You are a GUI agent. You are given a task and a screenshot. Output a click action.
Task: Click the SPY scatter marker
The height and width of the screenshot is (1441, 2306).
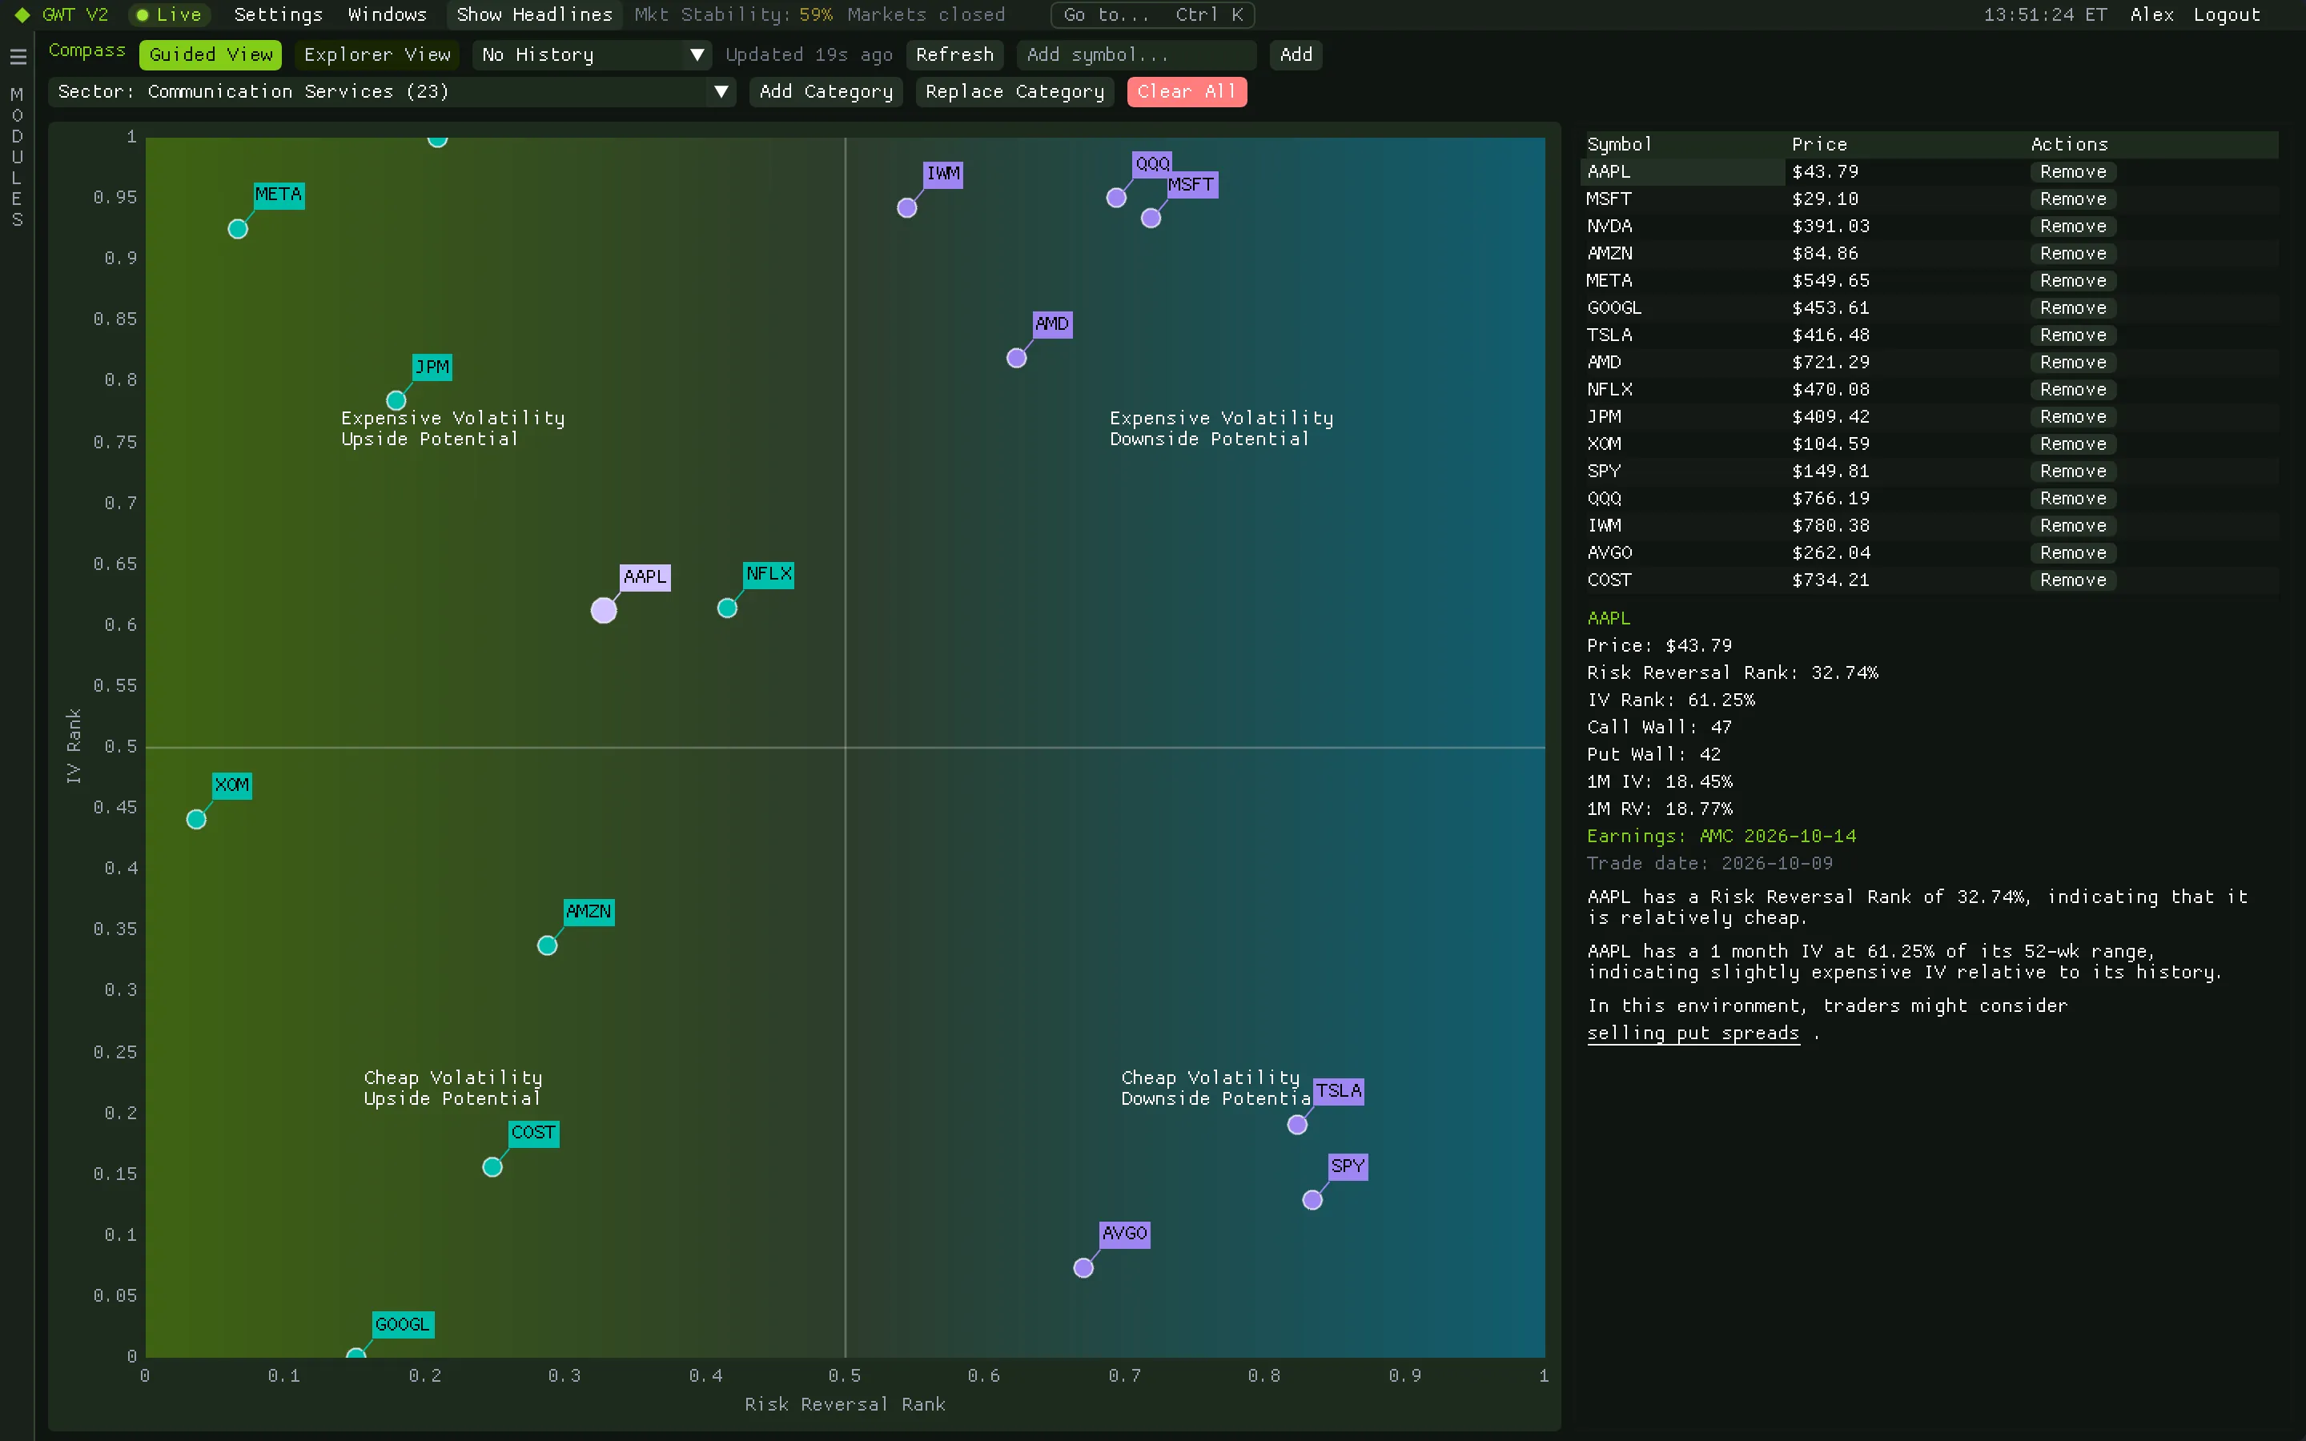pos(1312,1200)
